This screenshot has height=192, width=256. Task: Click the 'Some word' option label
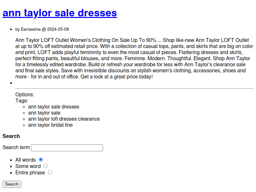coord(28,166)
